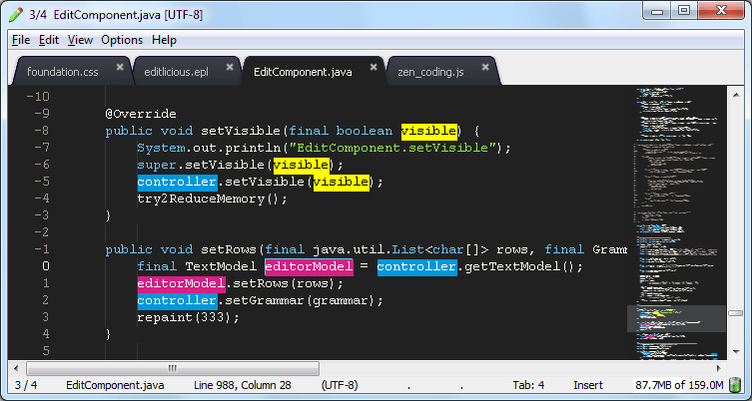Open the View menu
The height and width of the screenshot is (401, 752).
80,40
